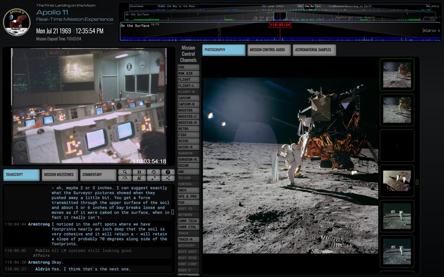444x277 pixels.
Task: Switch to the Transcript tab
Action: 21,175
